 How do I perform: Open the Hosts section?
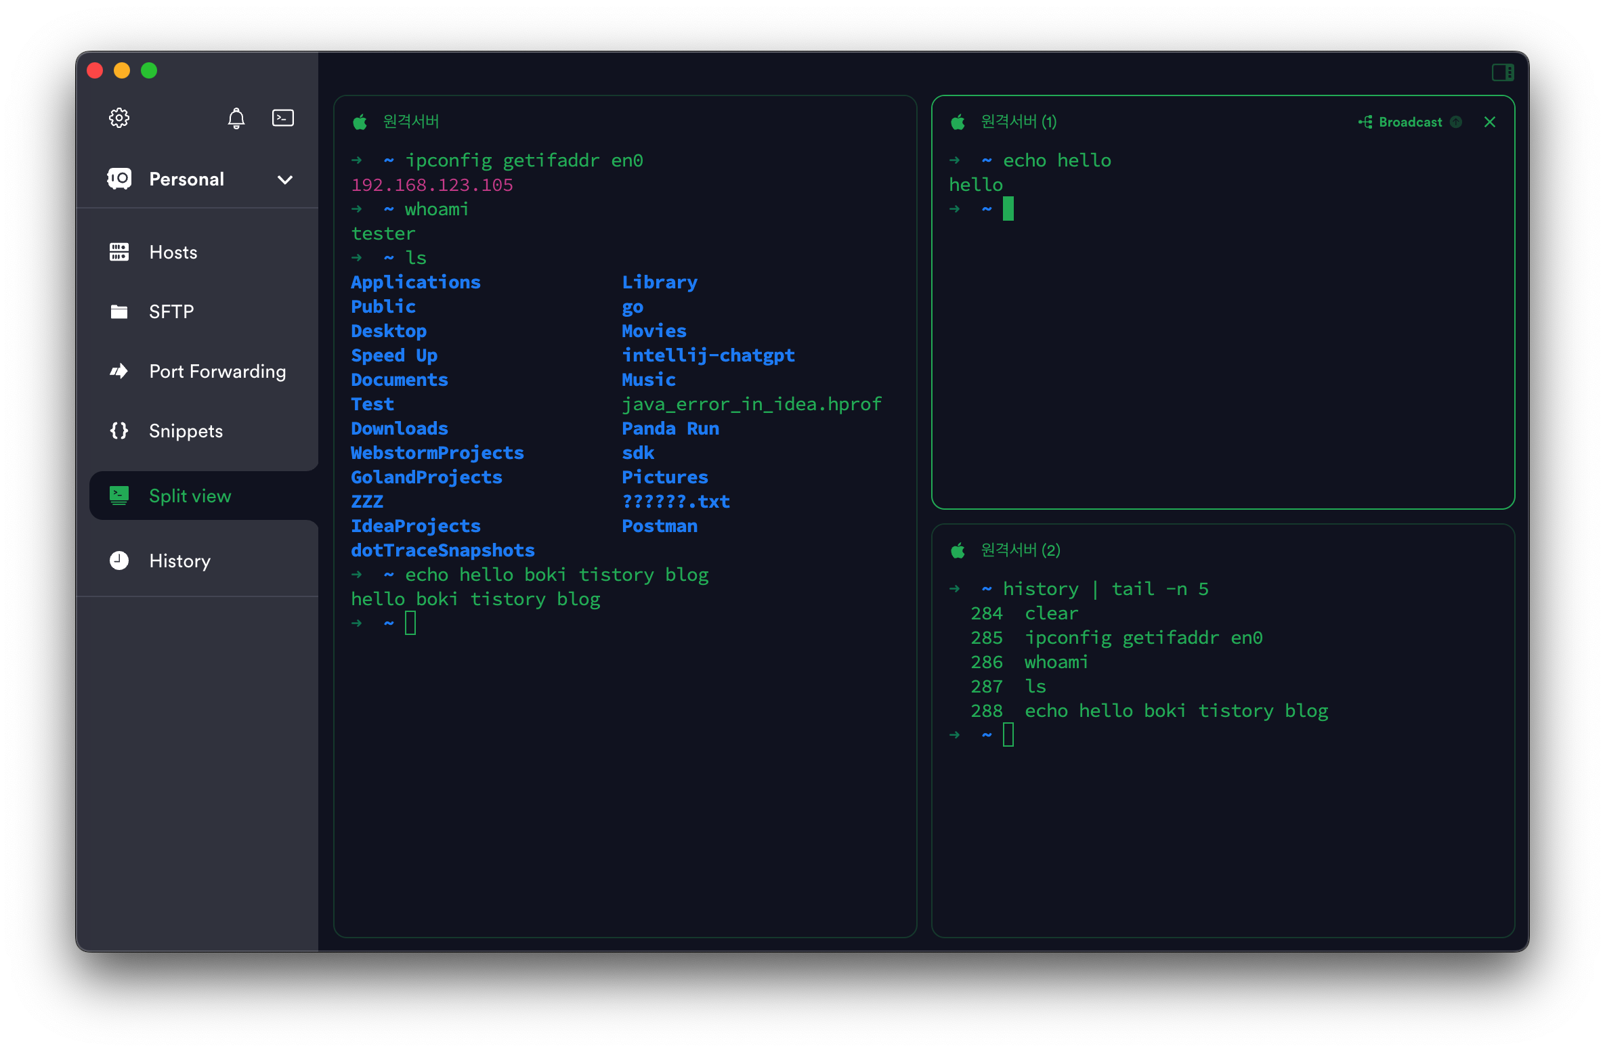click(x=173, y=253)
